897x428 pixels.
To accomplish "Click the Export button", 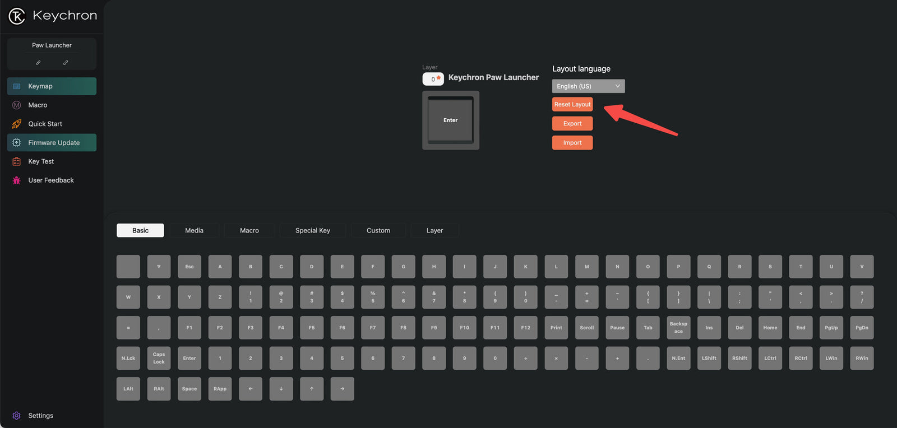I will pos(572,123).
